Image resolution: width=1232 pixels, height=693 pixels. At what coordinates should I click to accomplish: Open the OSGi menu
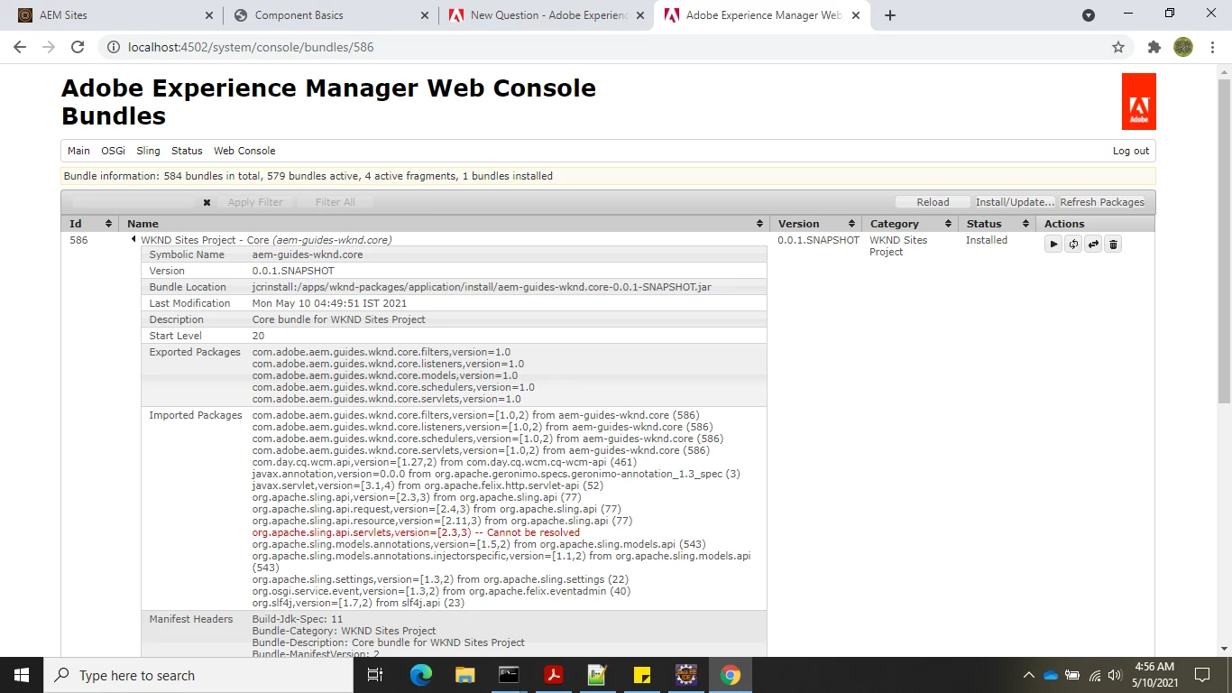coord(113,151)
